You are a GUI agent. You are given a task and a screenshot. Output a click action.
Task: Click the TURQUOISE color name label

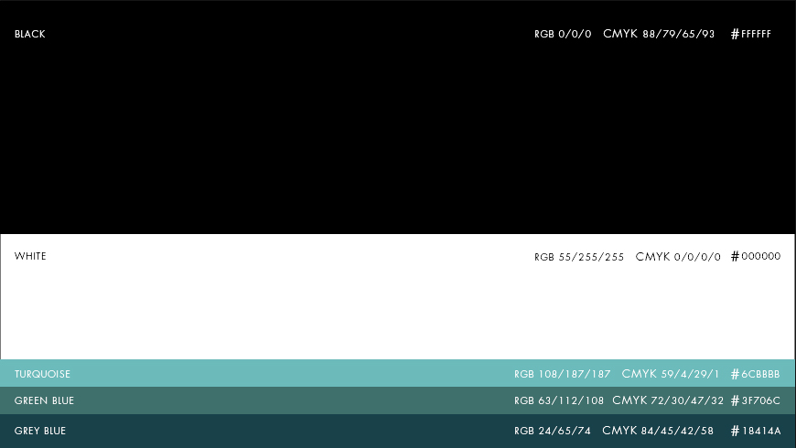[43, 374]
